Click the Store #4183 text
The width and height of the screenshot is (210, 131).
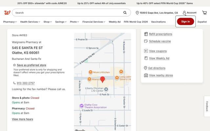[19, 35]
